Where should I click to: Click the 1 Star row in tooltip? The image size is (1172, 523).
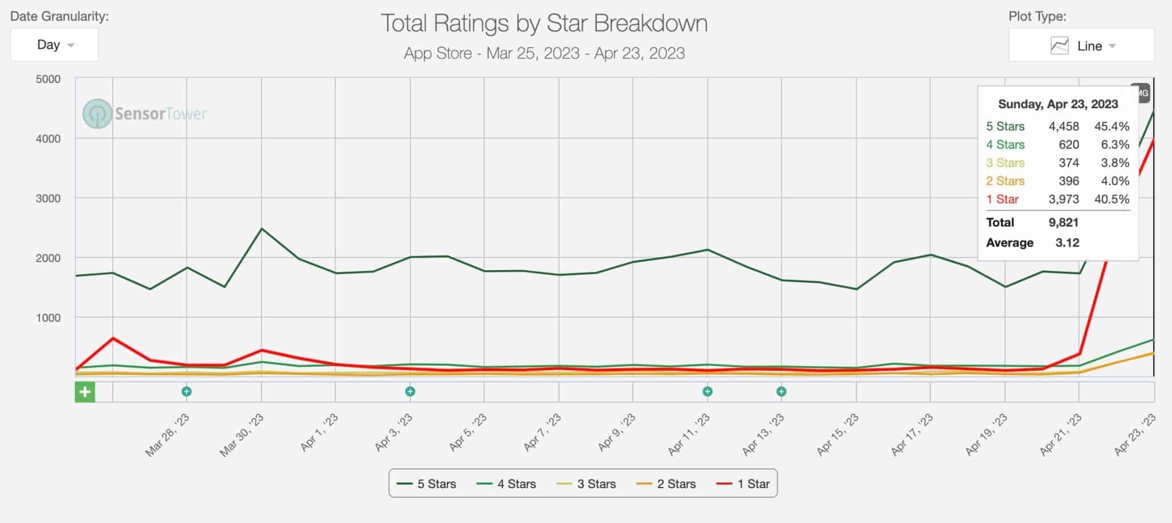1058,199
